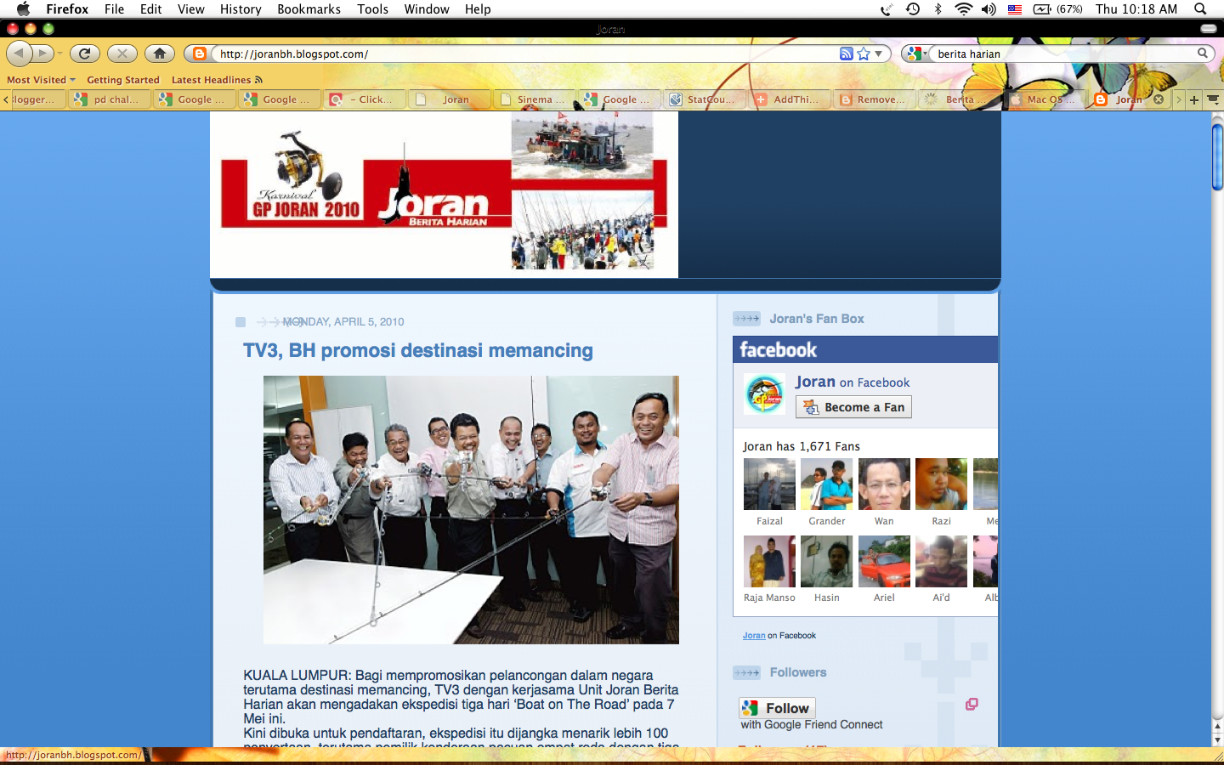The height and width of the screenshot is (765, 1224).
Task: Click the phone icon in the menu bar
Action: [x=887, y=8]
